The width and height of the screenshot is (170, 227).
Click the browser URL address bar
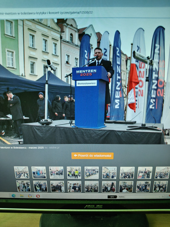pos(85,13)
